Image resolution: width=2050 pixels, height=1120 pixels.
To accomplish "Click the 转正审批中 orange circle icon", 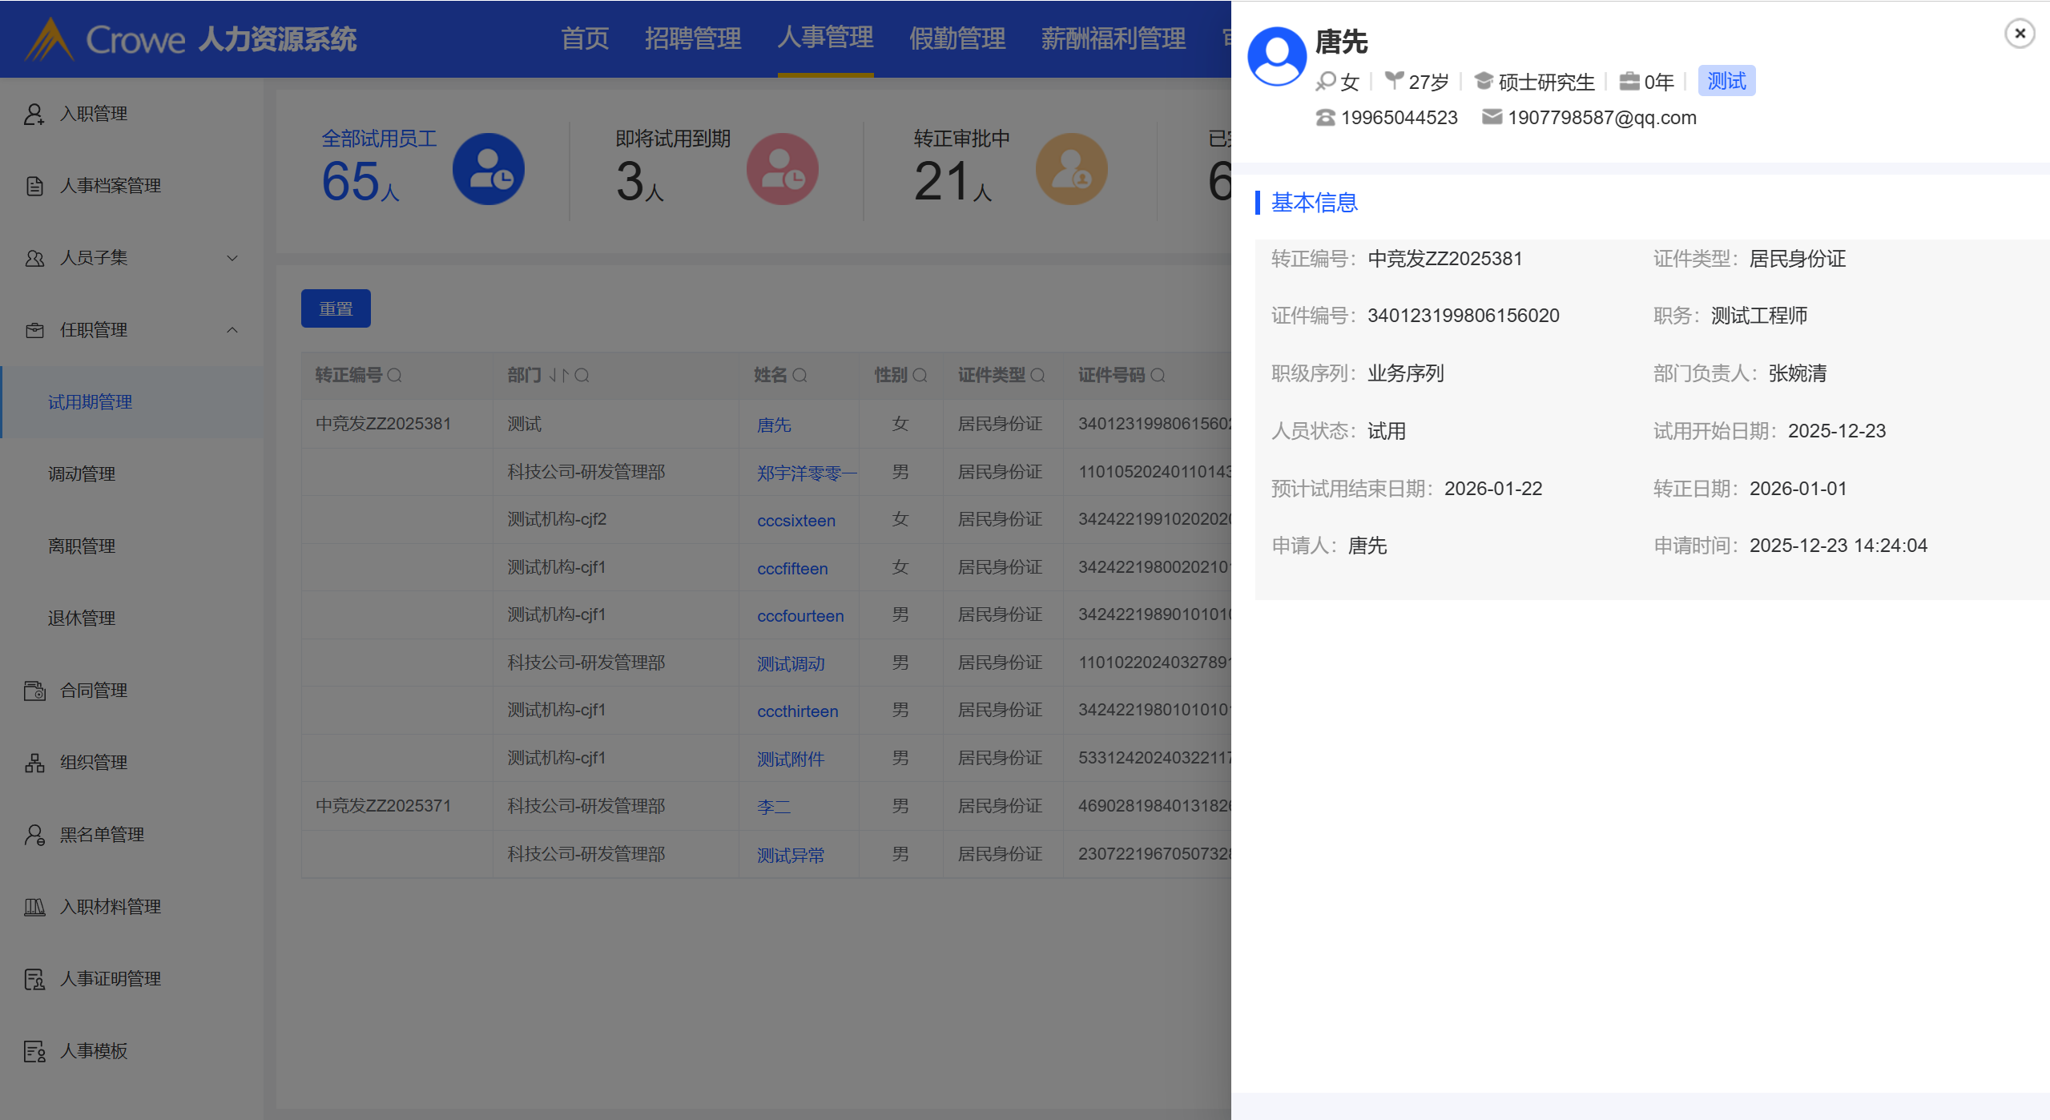I will pos(1071,169).
